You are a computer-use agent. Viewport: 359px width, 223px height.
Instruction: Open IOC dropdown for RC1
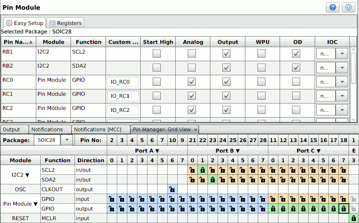click(342, 96)
